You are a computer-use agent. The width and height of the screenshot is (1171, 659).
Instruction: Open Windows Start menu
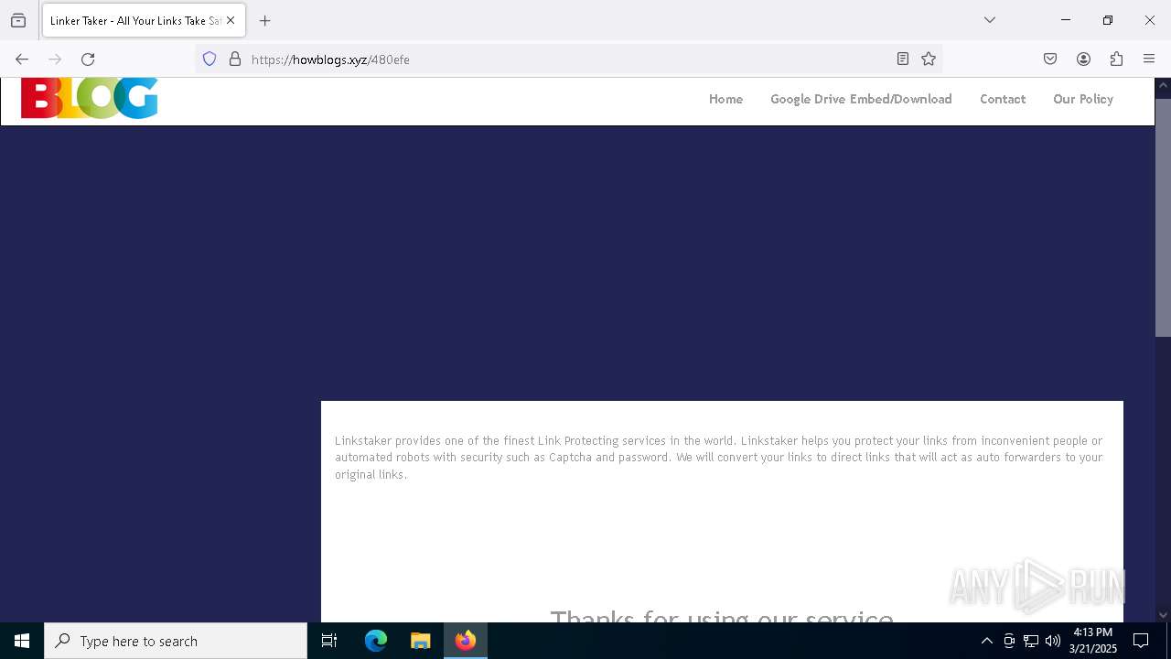[x=22, y=641]
